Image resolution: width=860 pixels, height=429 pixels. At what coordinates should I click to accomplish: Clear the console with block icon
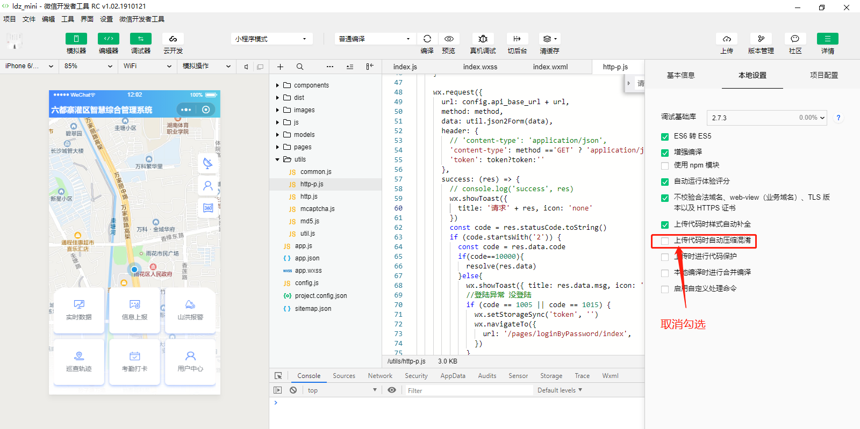tap(293, 390)
